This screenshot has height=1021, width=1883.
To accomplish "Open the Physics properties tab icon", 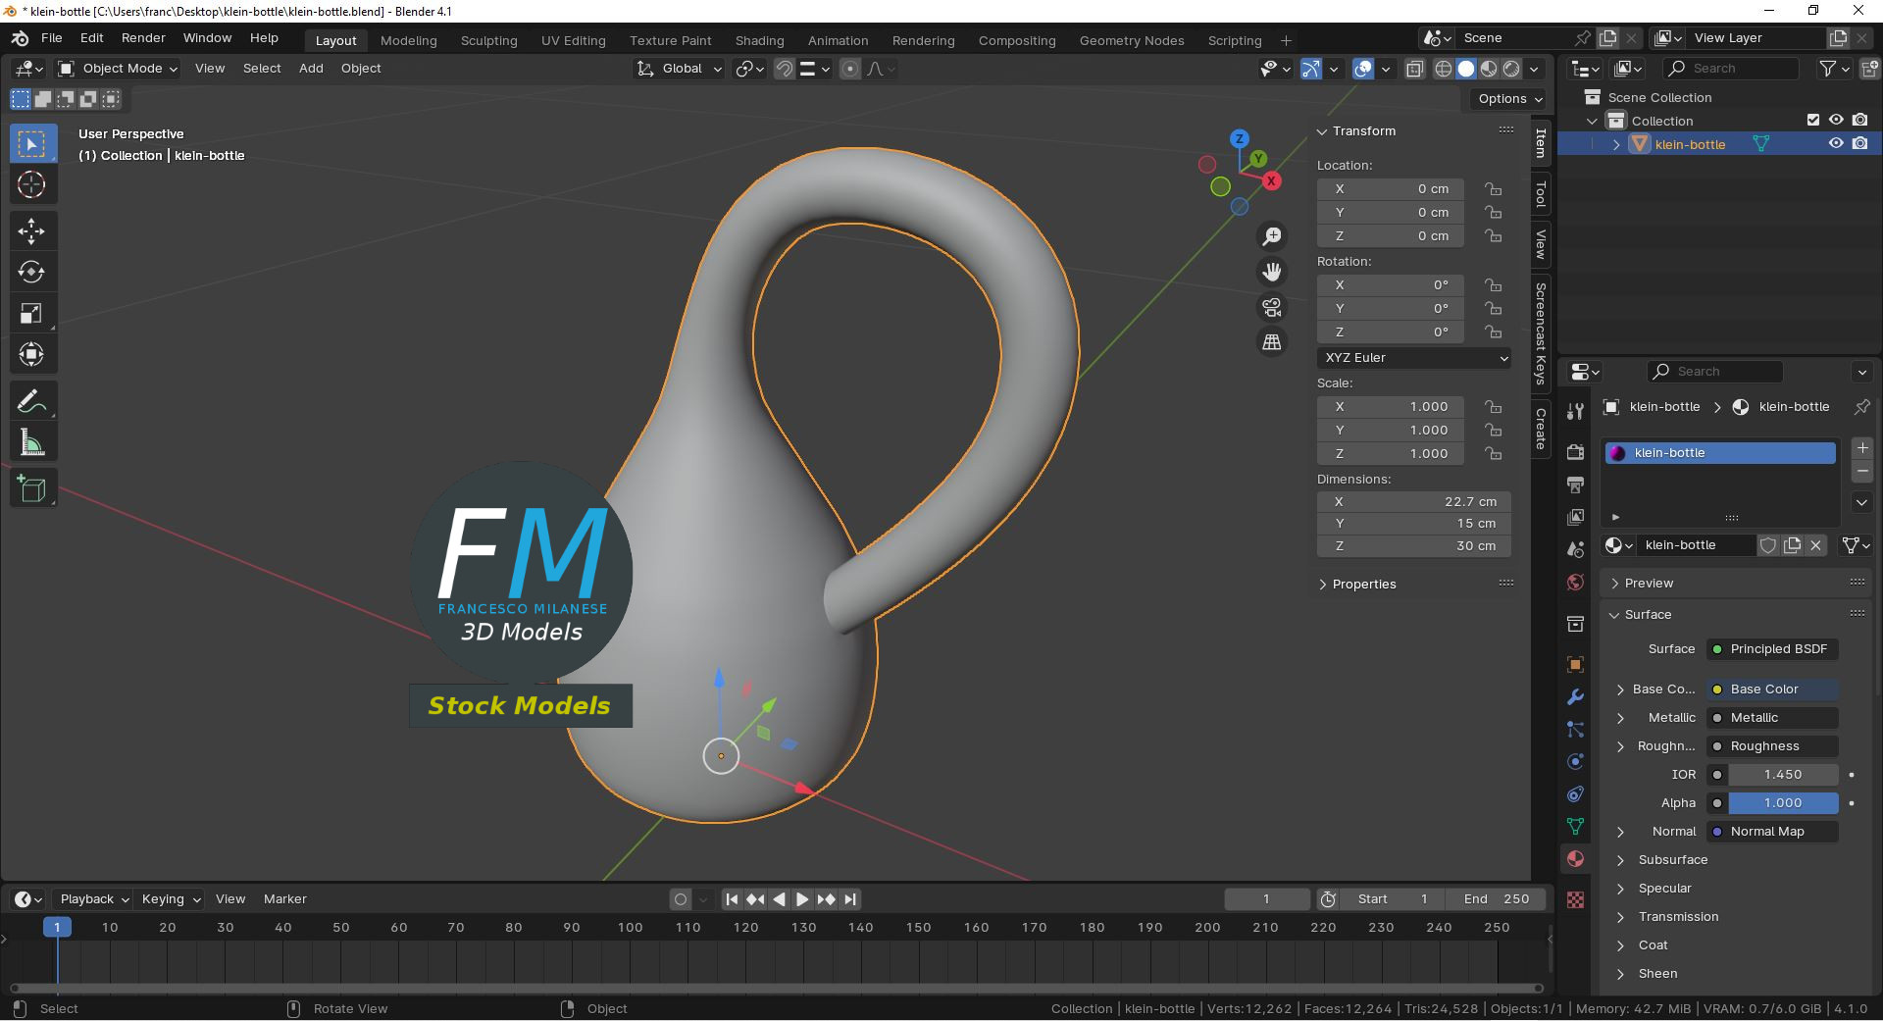I will (1575, 762).
